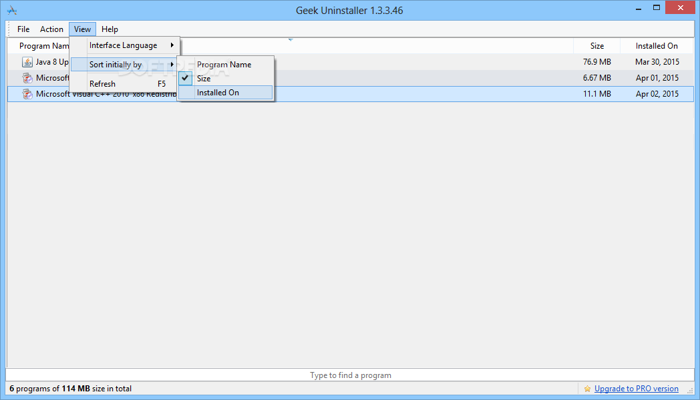The height and width of the screenshot is (400, 700).
Task: Select the 6.67 MB size cell
Action: [x=597, y=78]
